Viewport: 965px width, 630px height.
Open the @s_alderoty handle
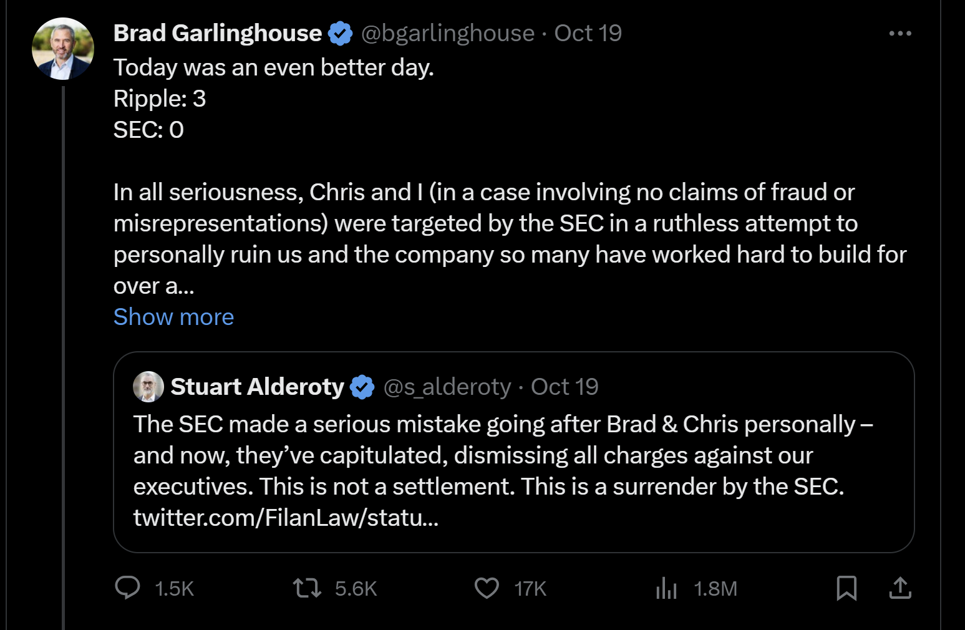click(447, 387)
